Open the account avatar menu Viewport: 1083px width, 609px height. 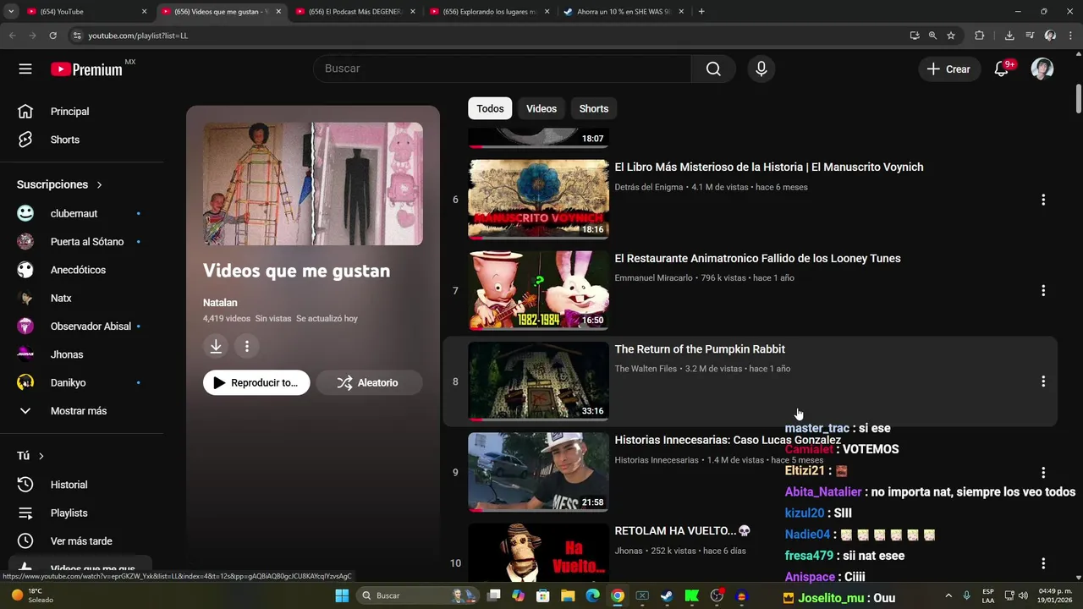click(1042, 69)
